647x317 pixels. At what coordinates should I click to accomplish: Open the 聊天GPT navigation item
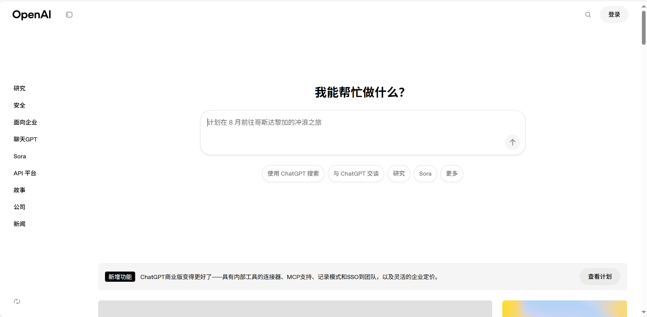[x=25, y=139]
